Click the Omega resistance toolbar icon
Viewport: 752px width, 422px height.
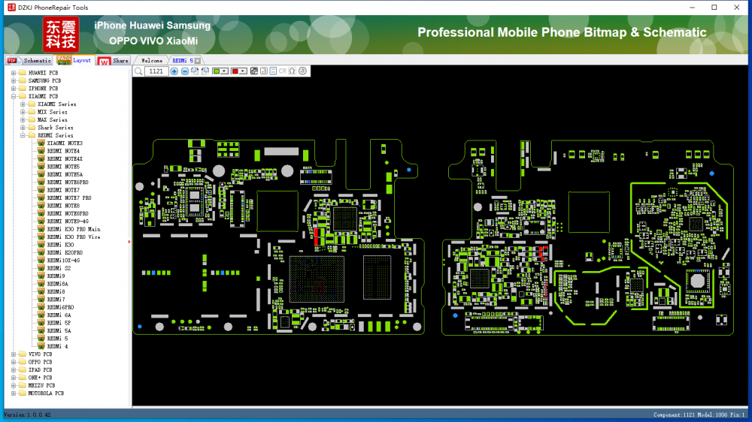[x=292, y=71]
